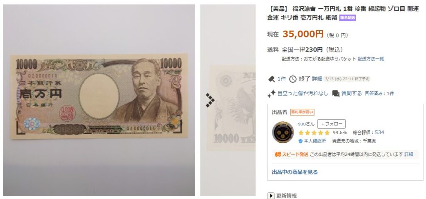This screenshot has width=426, height=199.
Task: Open the 配送方法一覧 link
Action: 371,59
